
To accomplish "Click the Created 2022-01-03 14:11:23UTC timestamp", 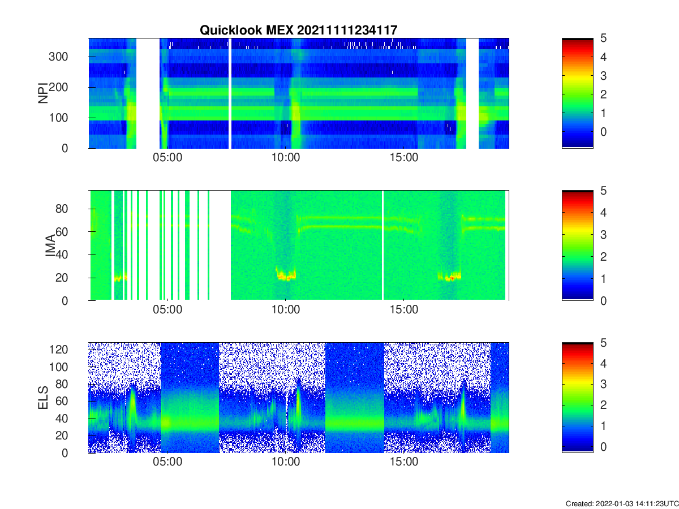I will 622,503.
